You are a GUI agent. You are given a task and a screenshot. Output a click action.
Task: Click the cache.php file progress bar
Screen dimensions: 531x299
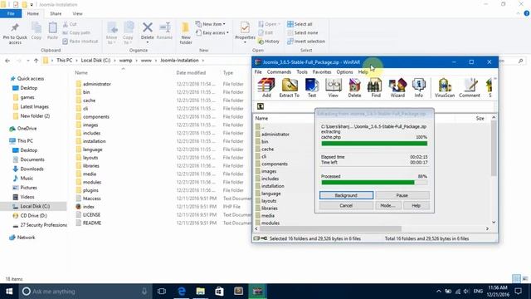tap(374, 144)
